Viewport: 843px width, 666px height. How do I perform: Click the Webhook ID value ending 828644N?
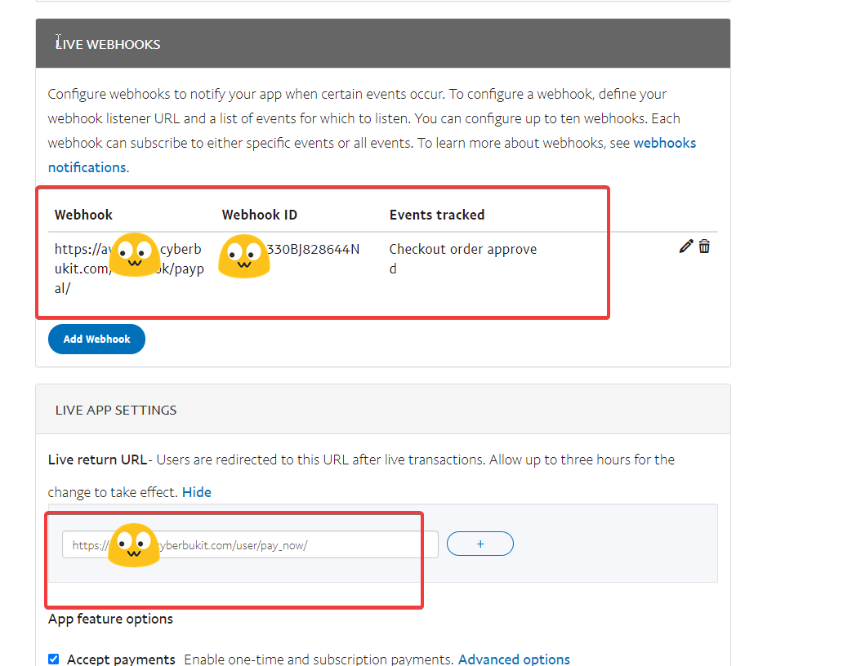[290, 249]
